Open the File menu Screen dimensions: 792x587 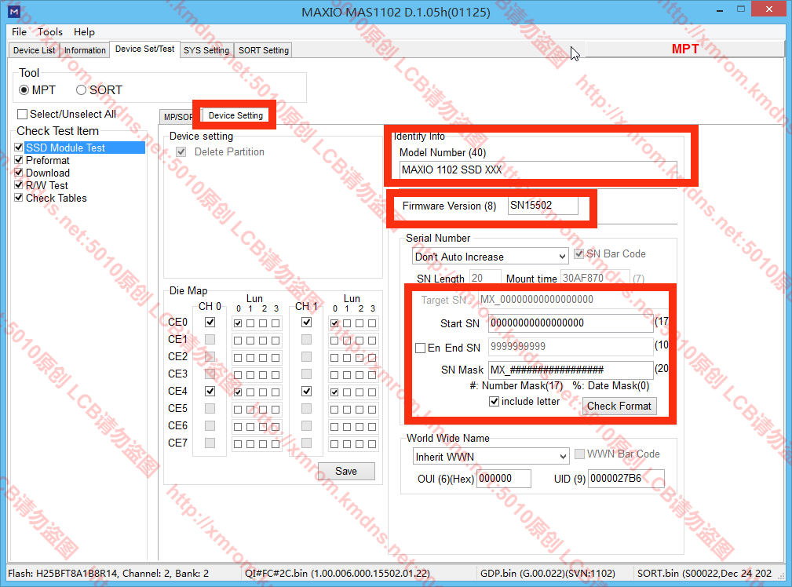tap(19, 32)
